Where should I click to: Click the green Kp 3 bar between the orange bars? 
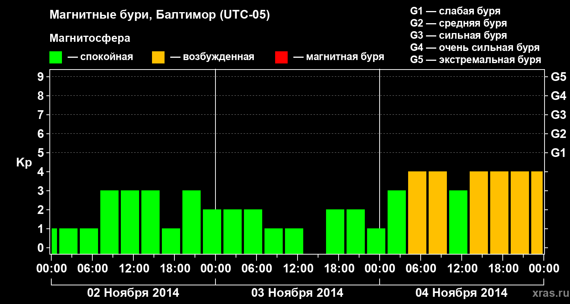coord(458,222)
